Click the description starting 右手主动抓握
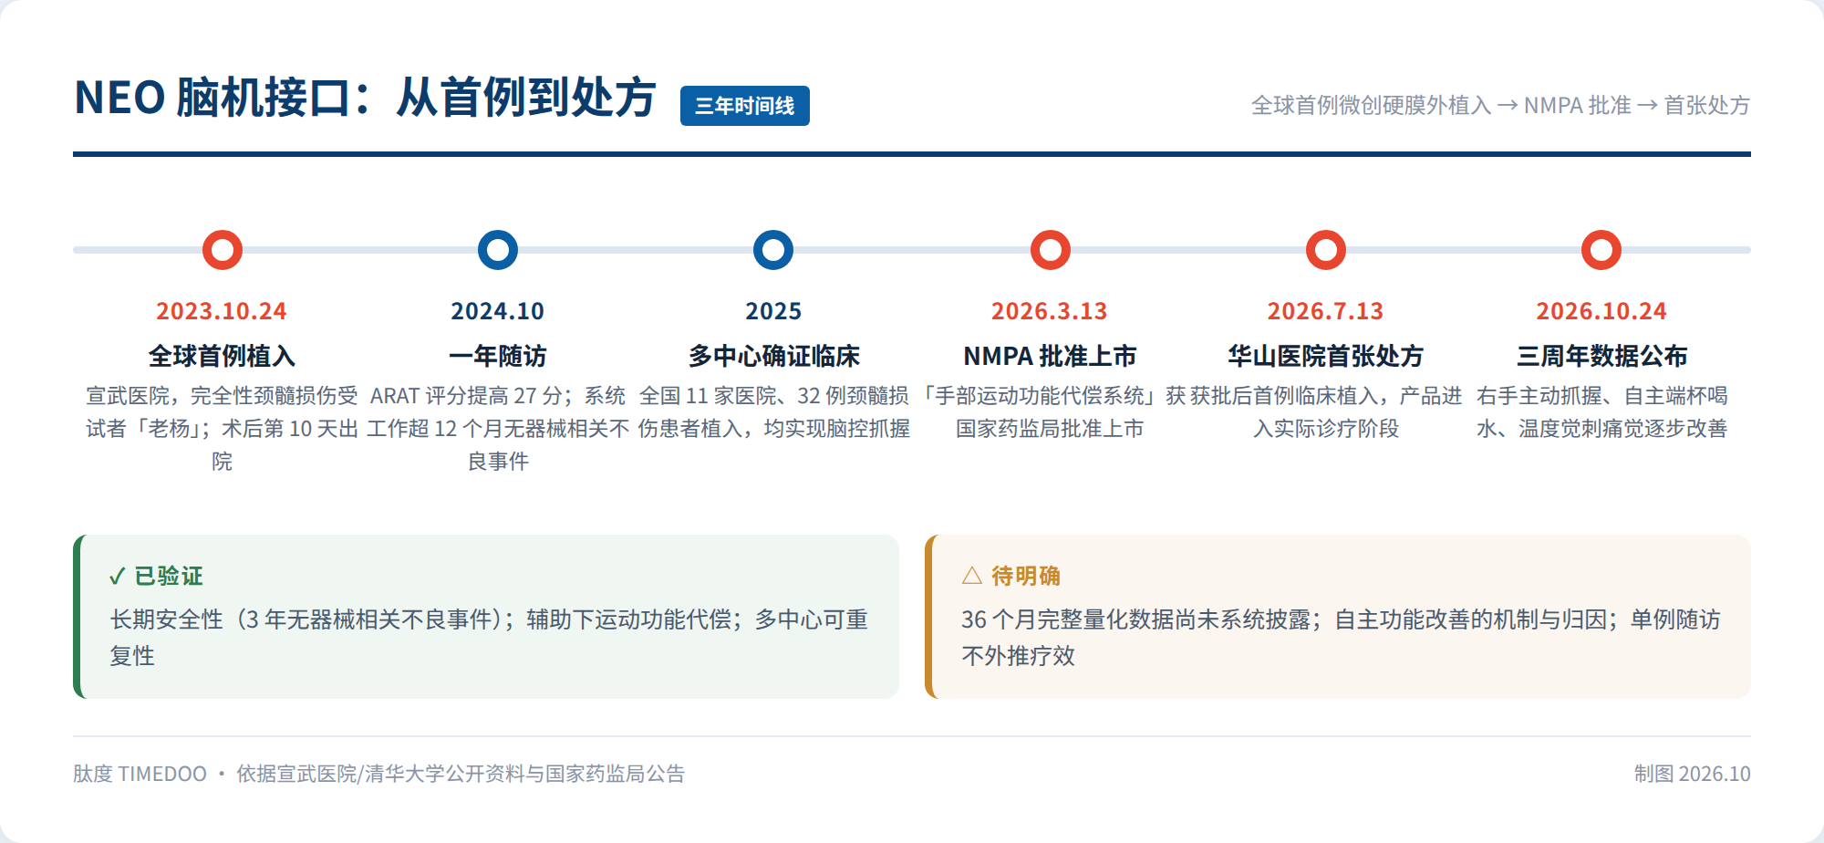This screenshot has height=843, width=1824. point(1601,412)
